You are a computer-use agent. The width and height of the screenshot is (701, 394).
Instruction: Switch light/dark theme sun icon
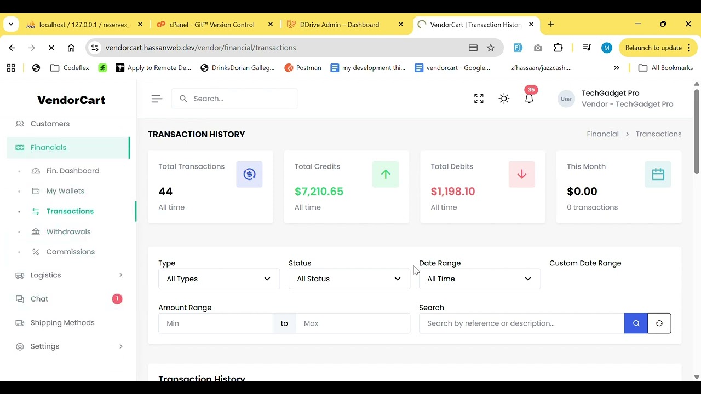tap(504, 99)
